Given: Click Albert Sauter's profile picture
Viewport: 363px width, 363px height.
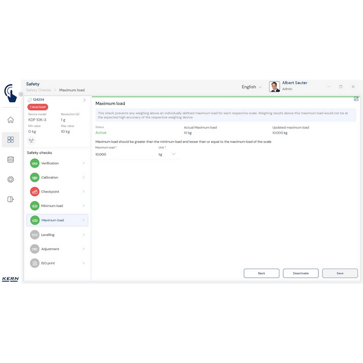Looking at the screenshot, I should [x=275, y=87].
